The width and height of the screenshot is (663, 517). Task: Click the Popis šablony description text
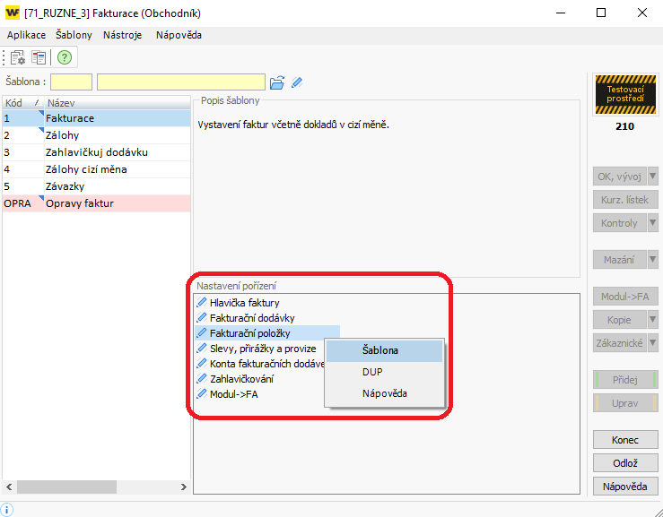[293, 125]
